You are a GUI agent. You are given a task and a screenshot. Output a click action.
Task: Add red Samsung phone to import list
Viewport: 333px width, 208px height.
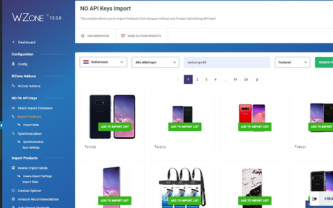tap(255, 127)
